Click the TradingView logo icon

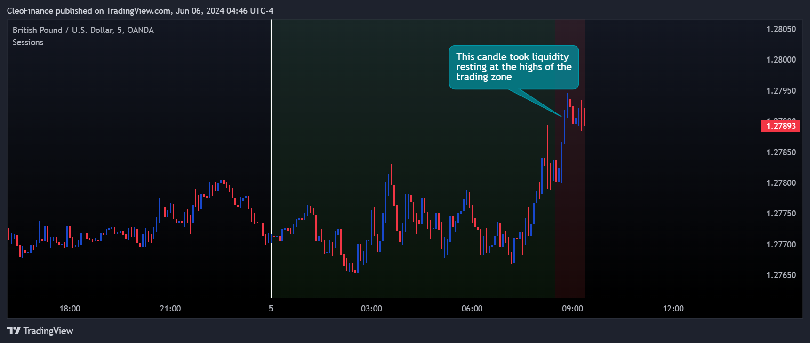point(14,330)
